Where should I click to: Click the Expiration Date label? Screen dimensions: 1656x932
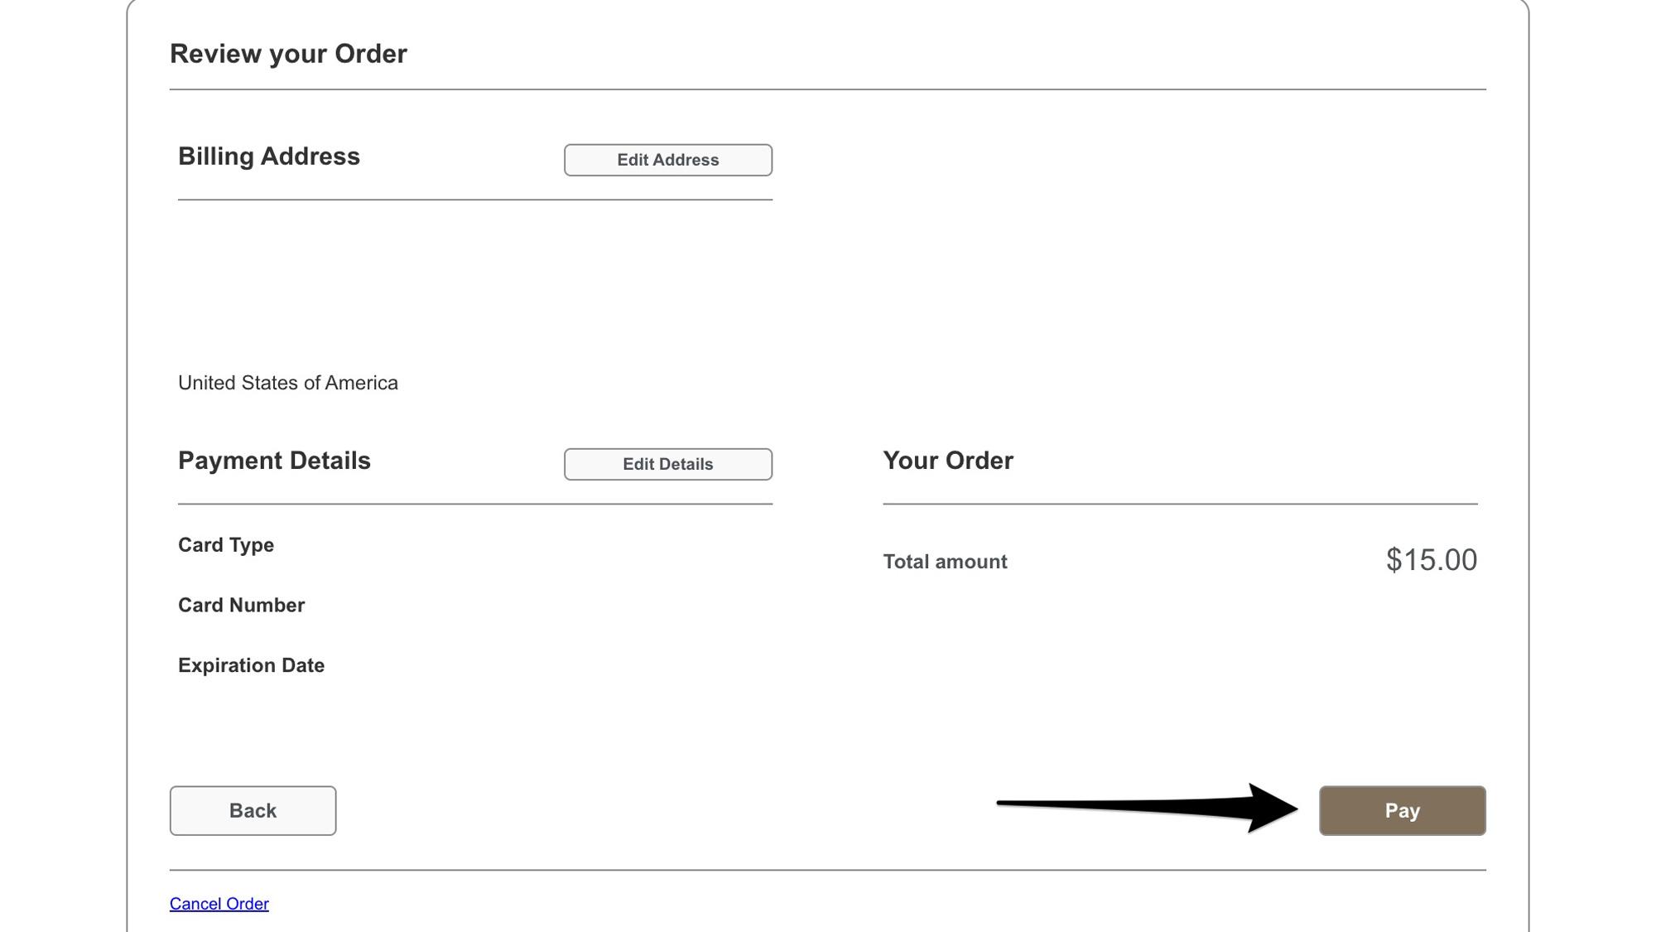click(x=251, y=664)
